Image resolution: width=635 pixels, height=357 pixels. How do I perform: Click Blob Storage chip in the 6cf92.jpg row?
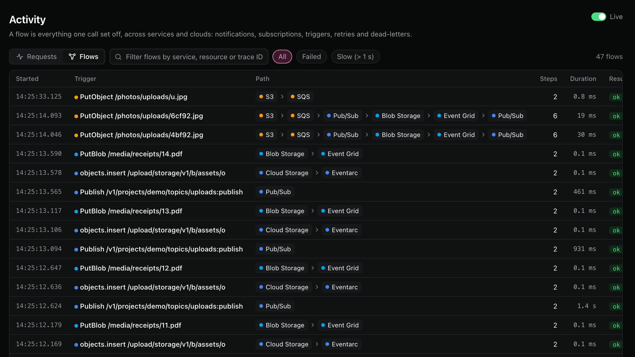(x=398, y=116)
